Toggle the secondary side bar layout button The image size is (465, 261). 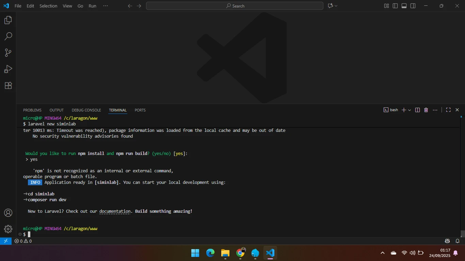click(x=413, y=6)
